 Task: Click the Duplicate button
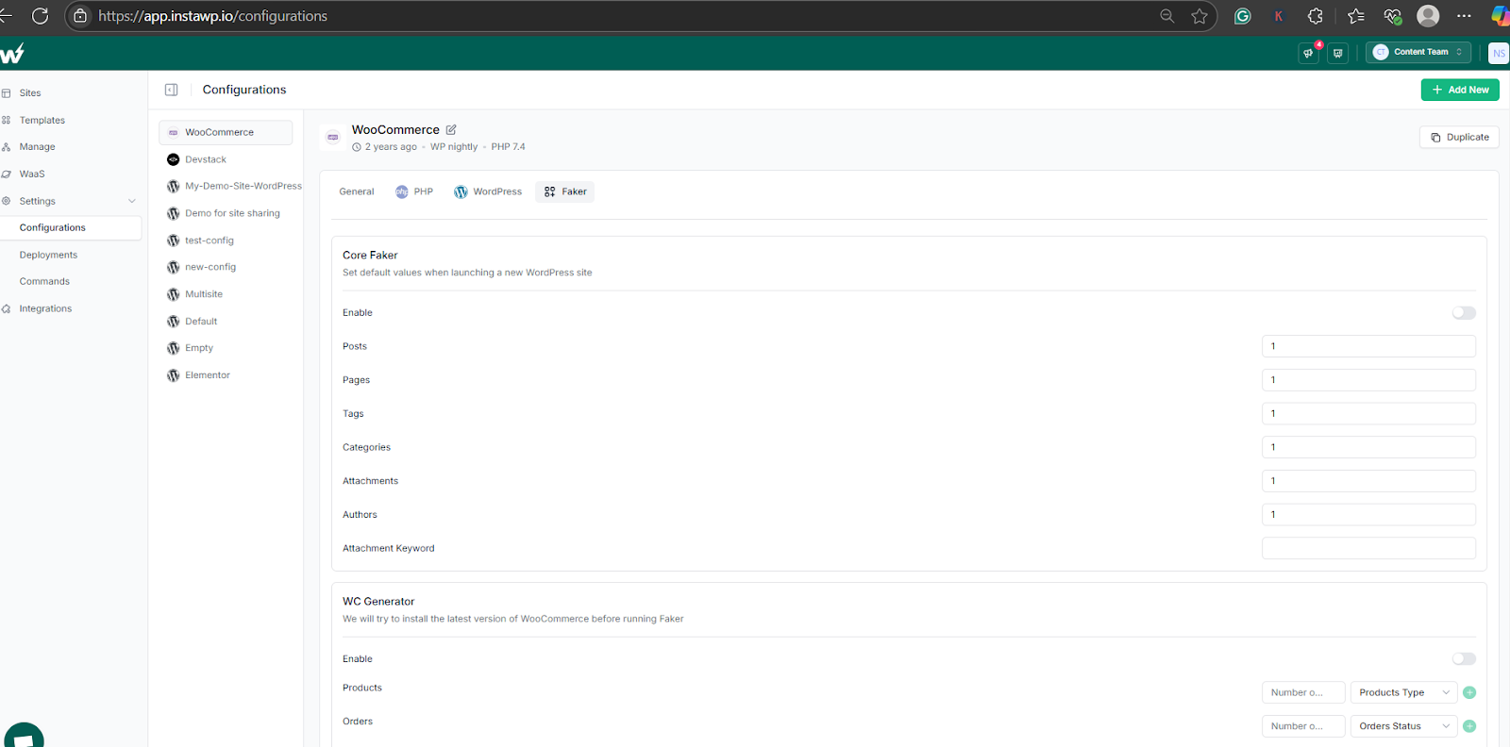(1459, 137)
